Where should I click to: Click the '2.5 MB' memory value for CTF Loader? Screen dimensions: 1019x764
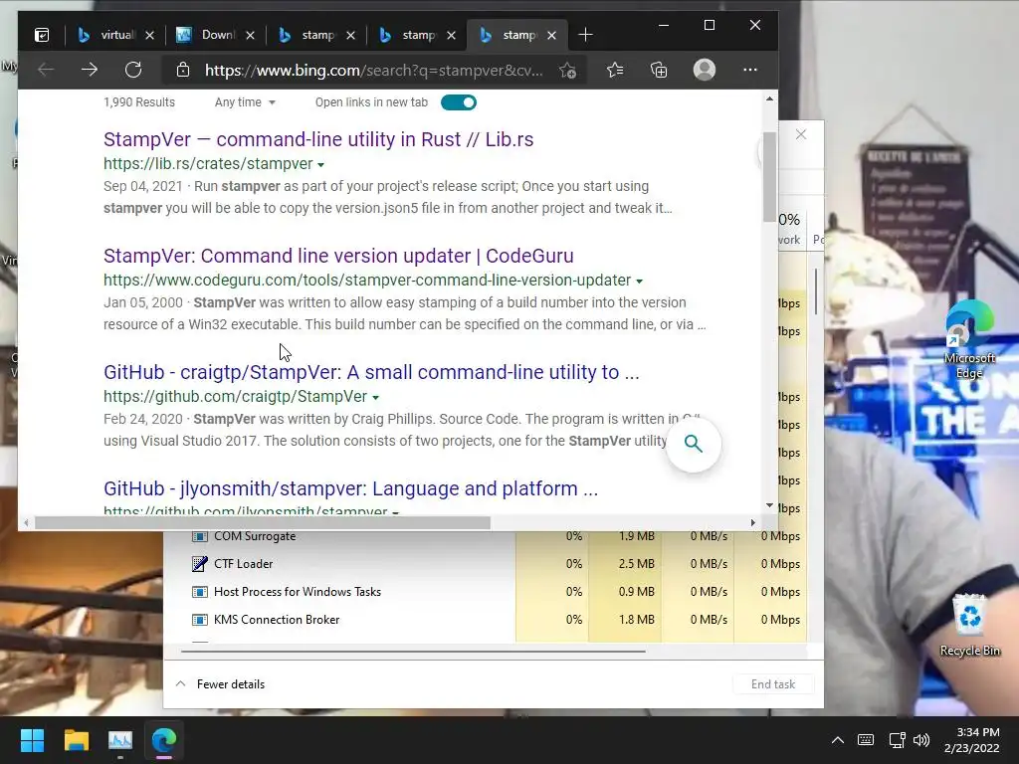coord(636,564)
